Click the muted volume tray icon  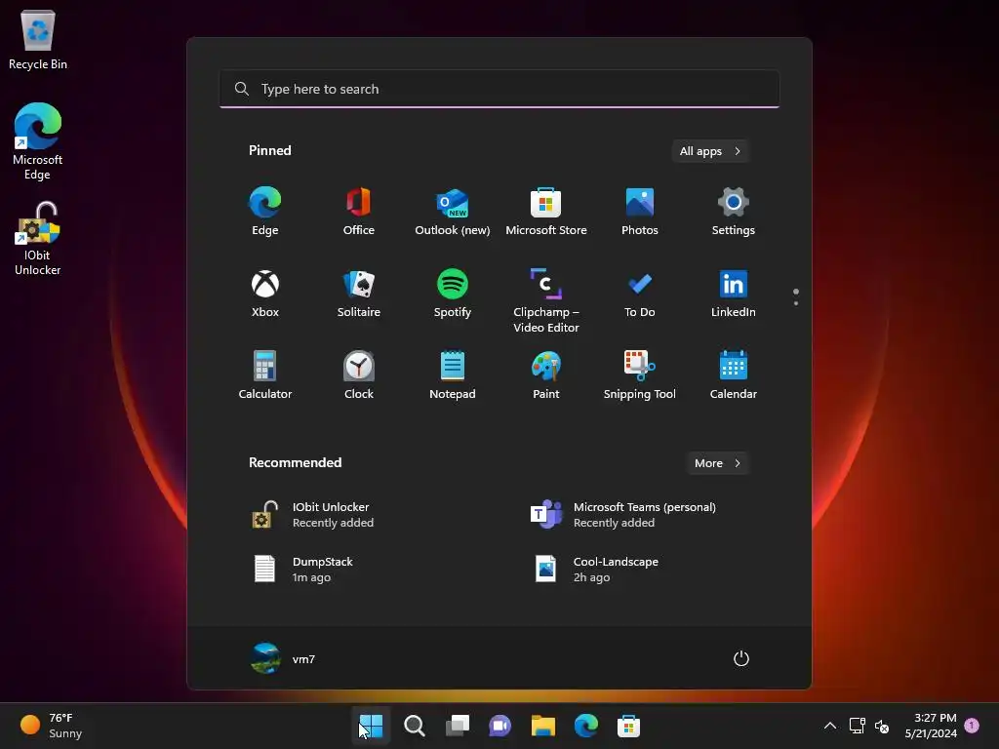point(882,726)
